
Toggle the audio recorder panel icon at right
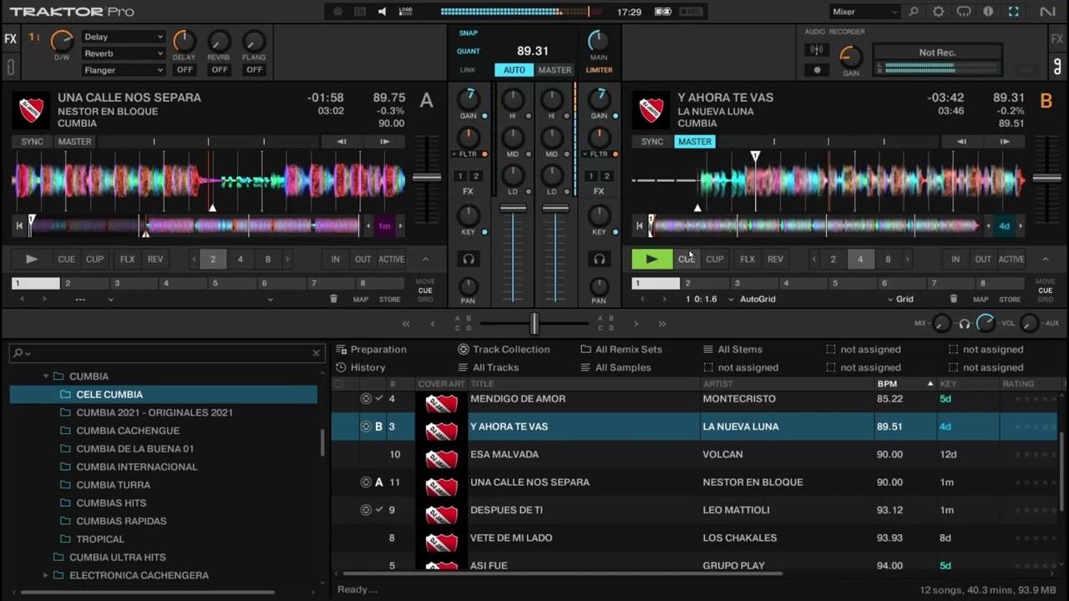[x=1057, y=66]
